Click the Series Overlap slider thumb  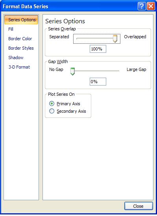tap(115, 39)
